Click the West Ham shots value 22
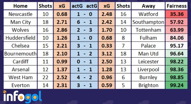This screenshot has width=191, height=104. tap(45, 77)
